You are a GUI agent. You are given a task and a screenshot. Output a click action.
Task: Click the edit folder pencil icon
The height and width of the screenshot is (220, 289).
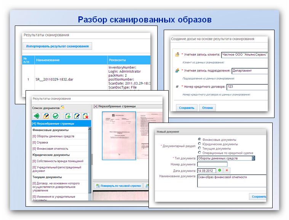[46, 116]
